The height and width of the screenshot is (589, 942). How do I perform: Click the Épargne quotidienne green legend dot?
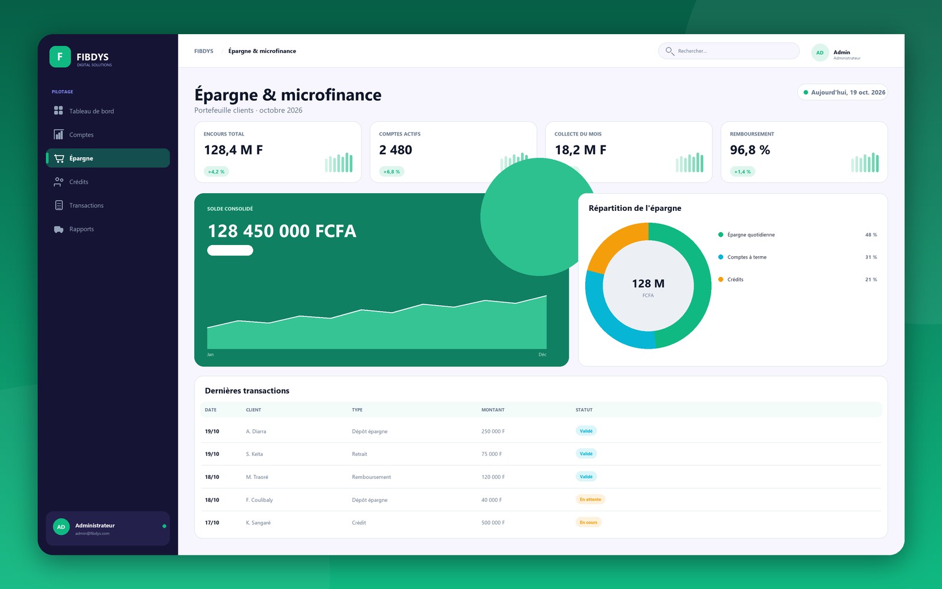(721, 234)
